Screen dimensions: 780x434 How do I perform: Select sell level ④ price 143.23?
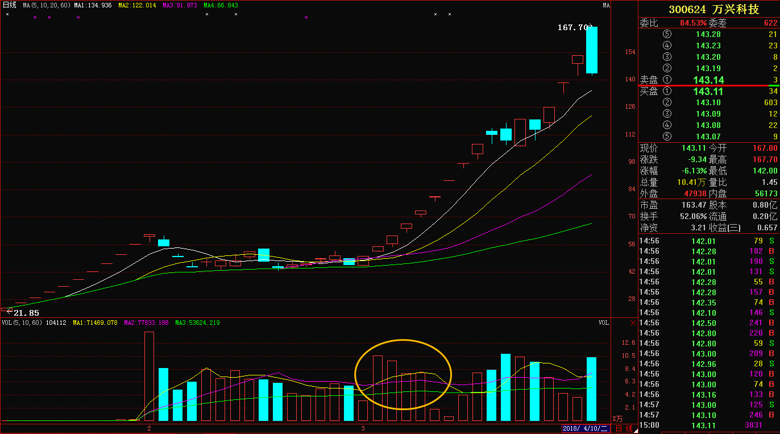pyautogui.click(x=708, y=46)
